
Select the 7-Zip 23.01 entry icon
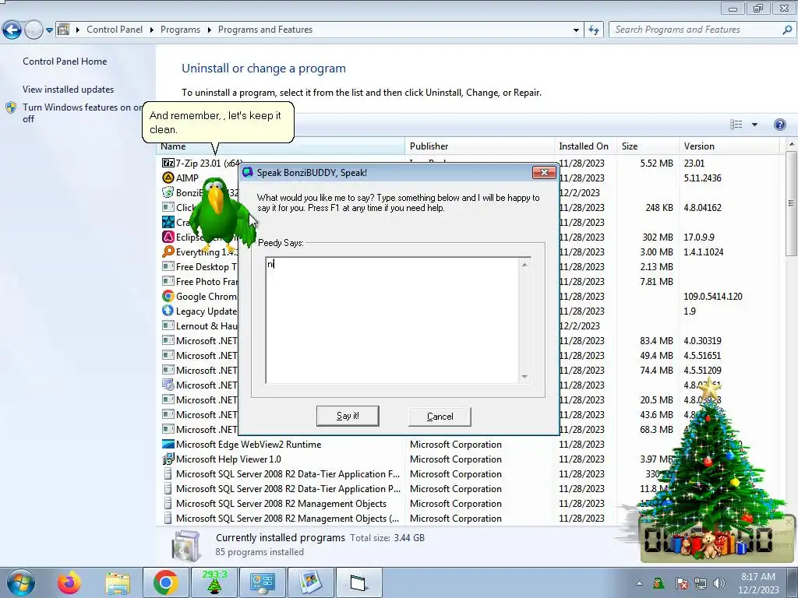[x=168, y=163]
